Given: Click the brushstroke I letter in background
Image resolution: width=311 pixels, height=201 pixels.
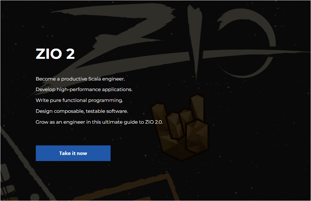Looking at the screenshot, I should 195,40.
